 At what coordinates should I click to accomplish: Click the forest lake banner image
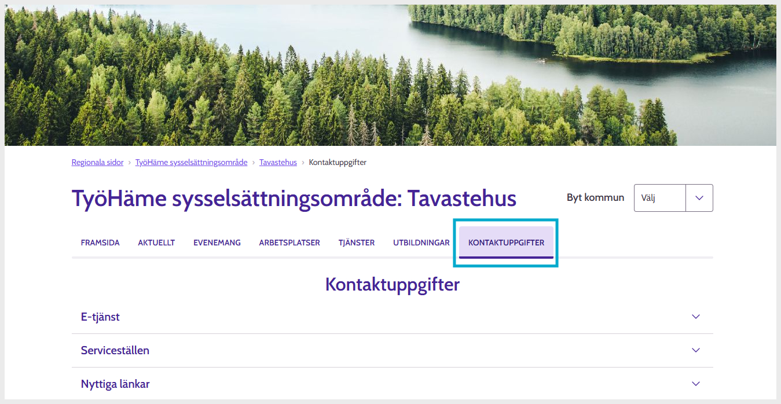tap(390, 75)
